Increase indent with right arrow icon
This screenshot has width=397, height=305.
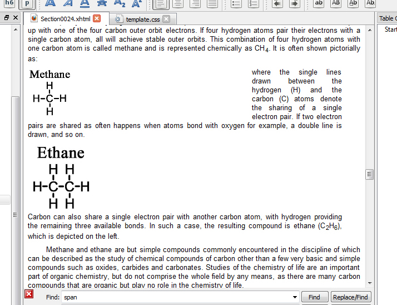295,3
